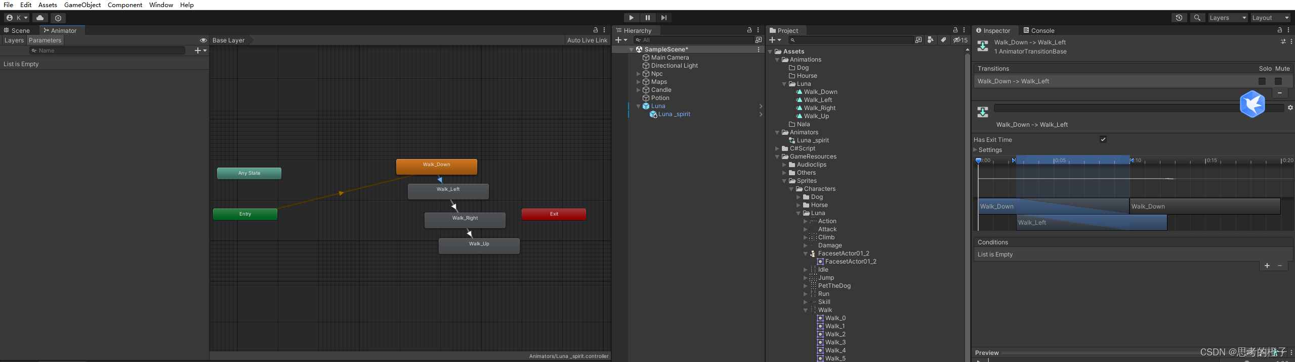Click the parameter Name search field
Image resolution: width=1295 pixels, height=362 pixels.
[107, 50]
